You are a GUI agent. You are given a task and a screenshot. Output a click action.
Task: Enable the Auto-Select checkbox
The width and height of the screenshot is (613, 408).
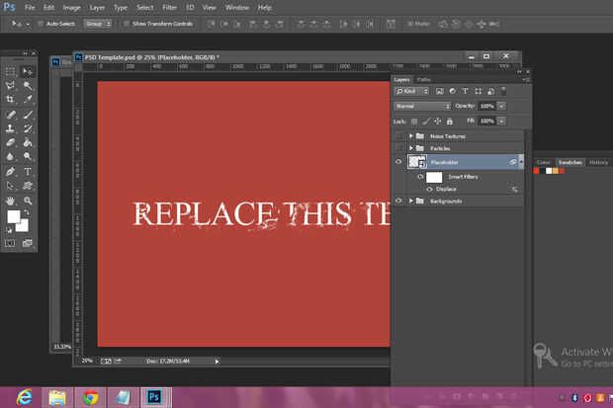[x=38, y=22]
